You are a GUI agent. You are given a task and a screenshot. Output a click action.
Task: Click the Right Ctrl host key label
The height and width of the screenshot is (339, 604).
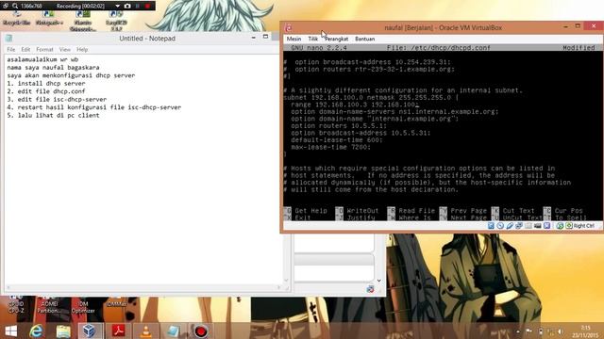click(584, 226)
